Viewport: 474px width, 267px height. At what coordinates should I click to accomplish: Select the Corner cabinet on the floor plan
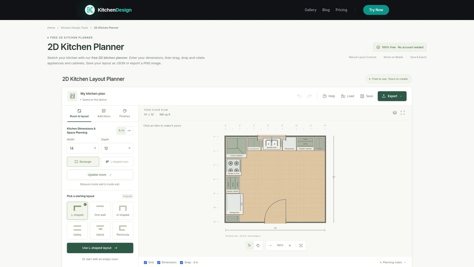click(236, 147)
